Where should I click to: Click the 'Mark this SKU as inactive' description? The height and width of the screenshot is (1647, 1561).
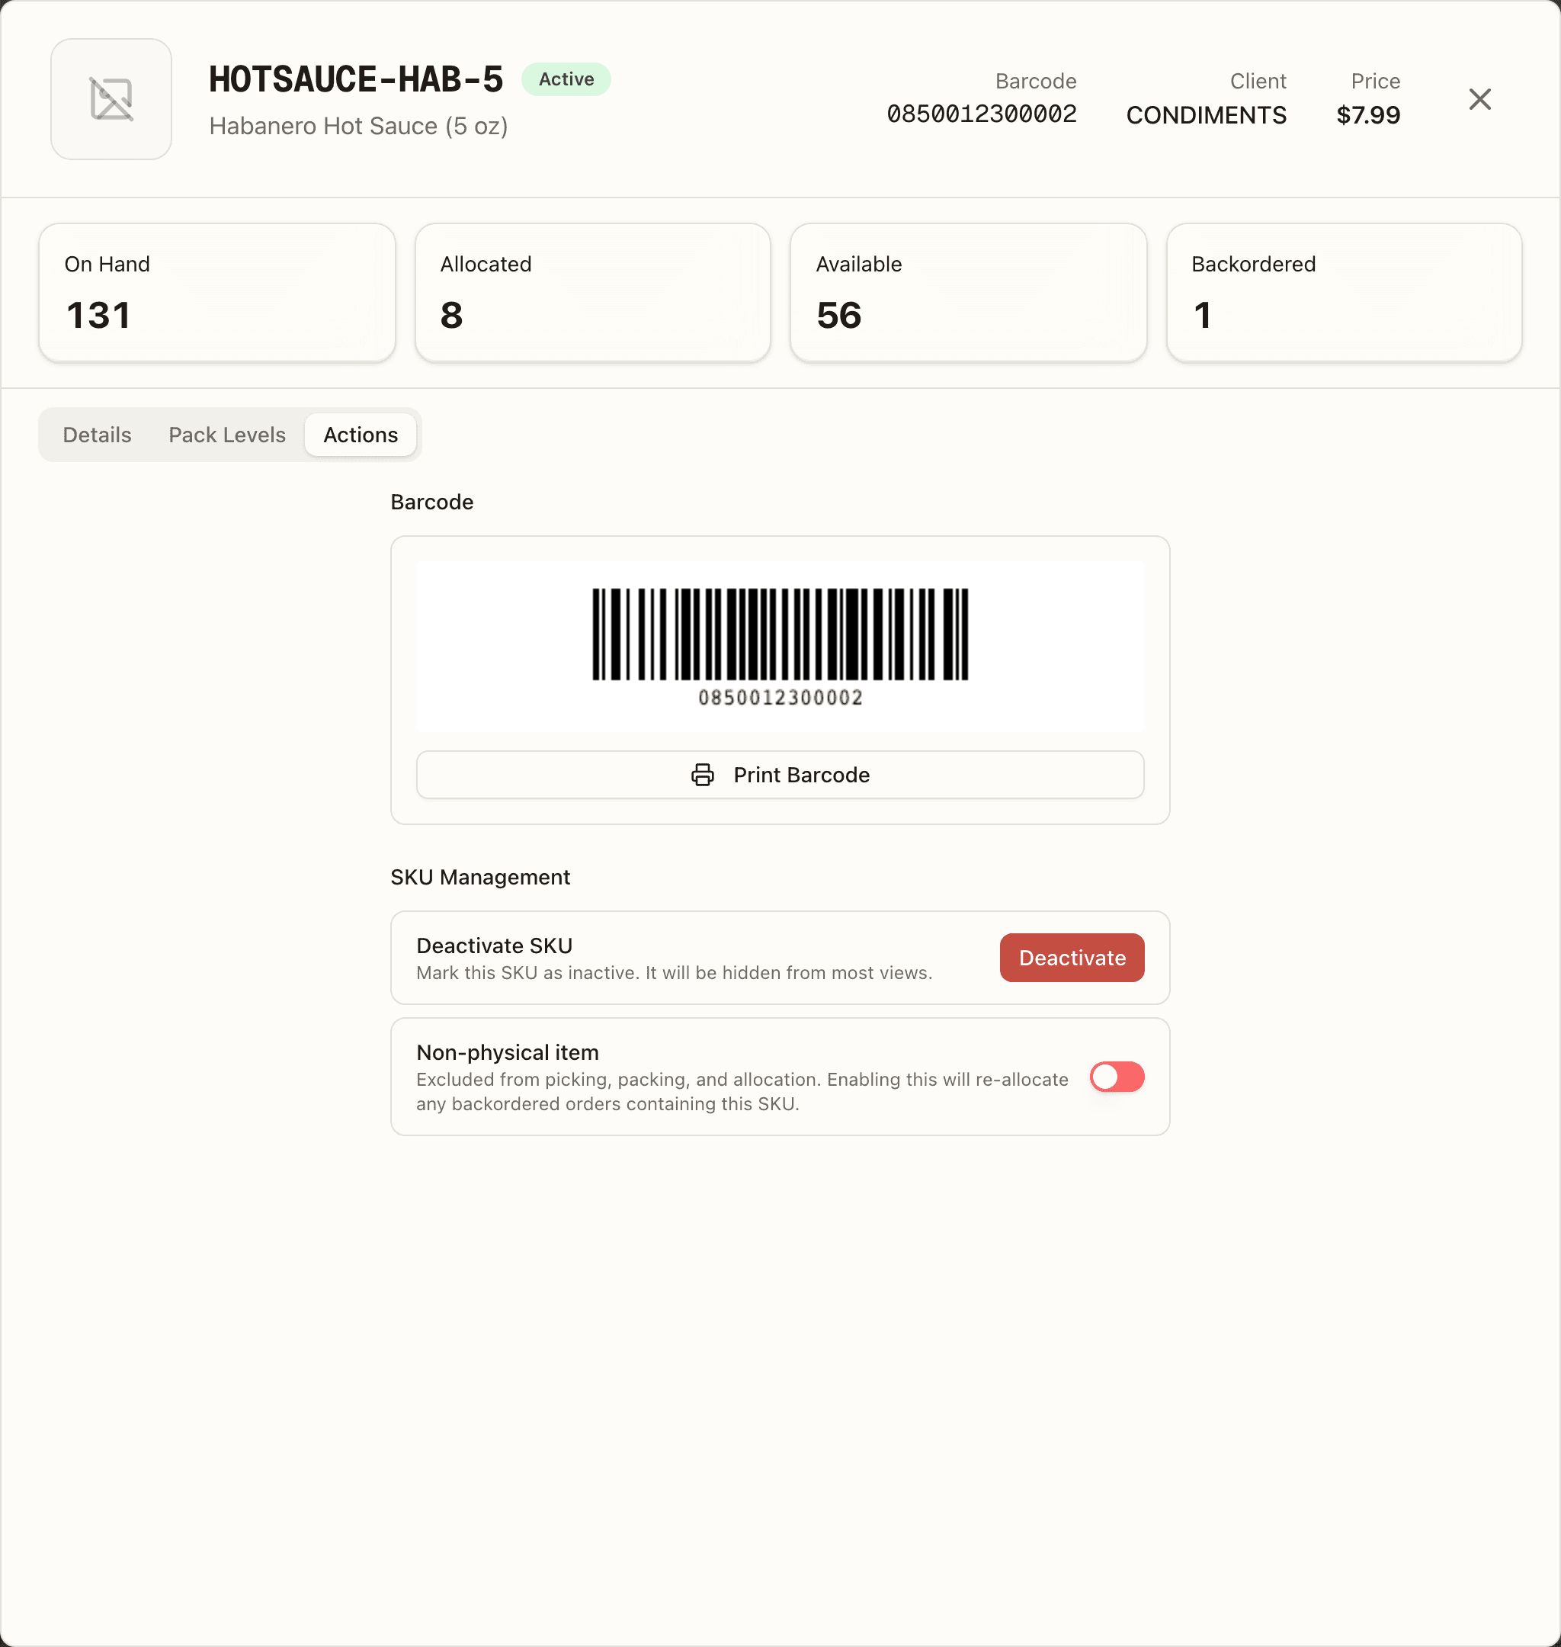(674, 973)
